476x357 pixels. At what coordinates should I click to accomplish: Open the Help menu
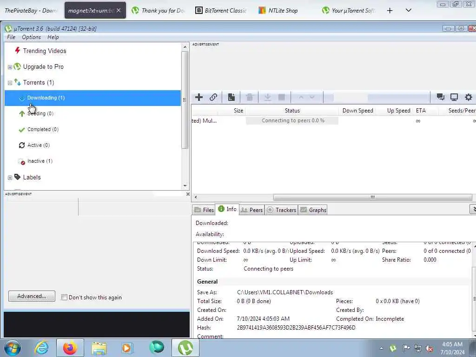(x=53, y=37)
